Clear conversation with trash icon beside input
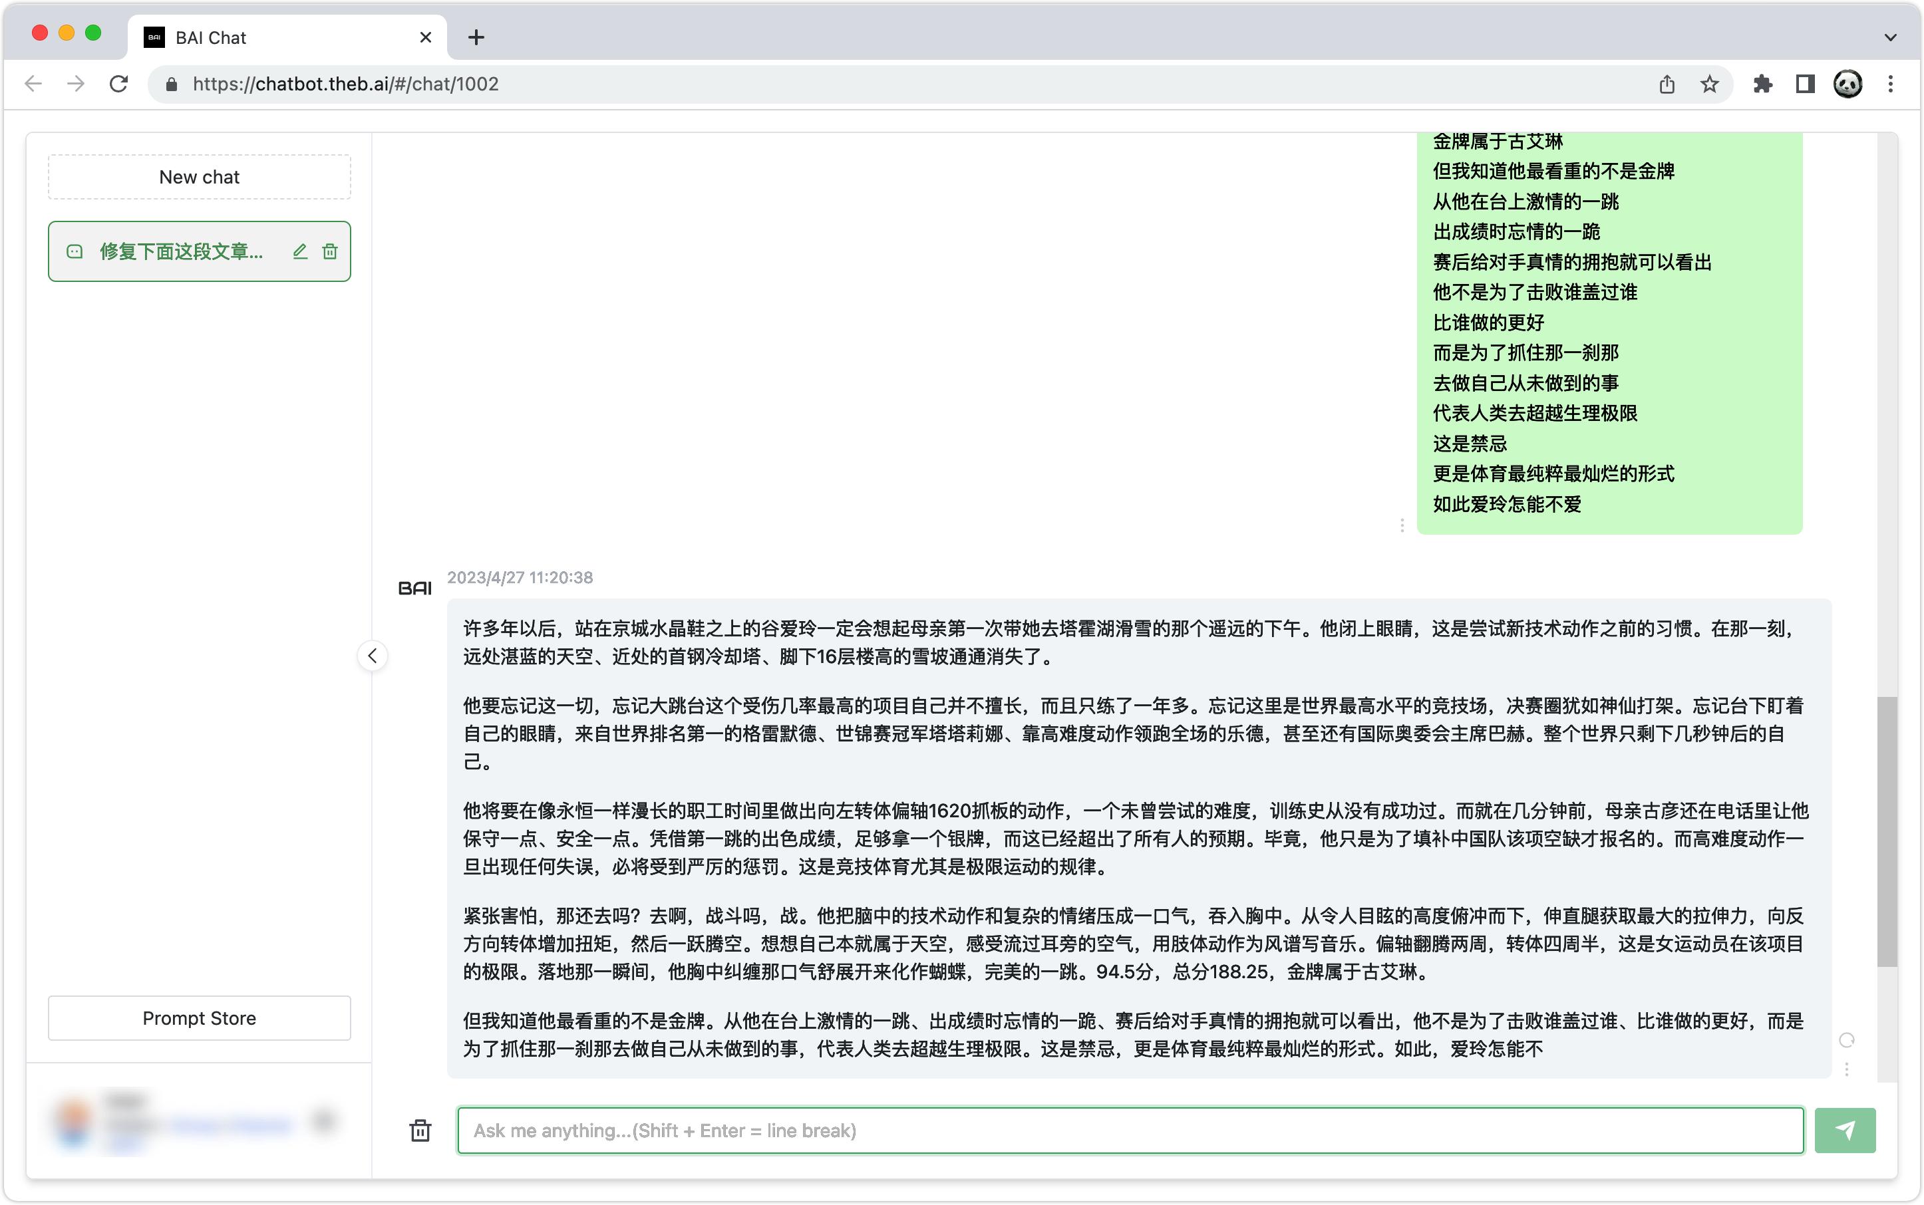The width and height of the screenshot is (1924, 1205). point(420,1130)
